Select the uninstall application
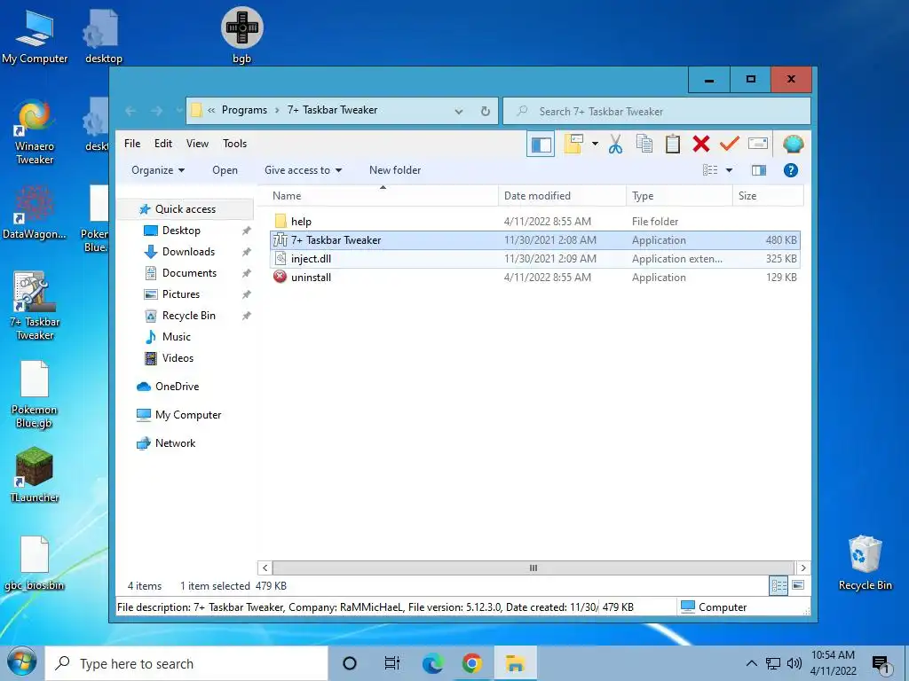Screen dimensions: 909x681 (534, 278)
